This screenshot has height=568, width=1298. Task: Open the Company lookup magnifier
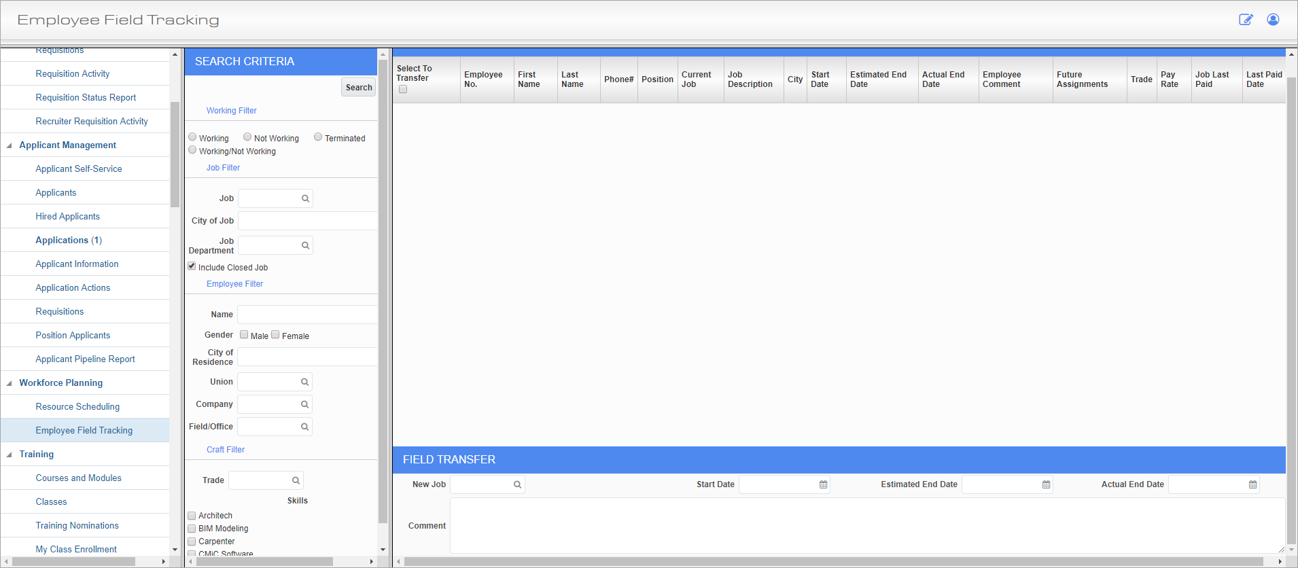pos(304,404)
